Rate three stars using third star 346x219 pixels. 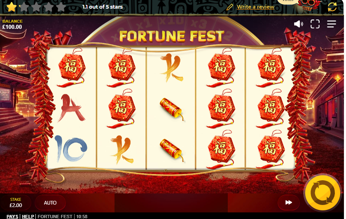tap(36, 7)
